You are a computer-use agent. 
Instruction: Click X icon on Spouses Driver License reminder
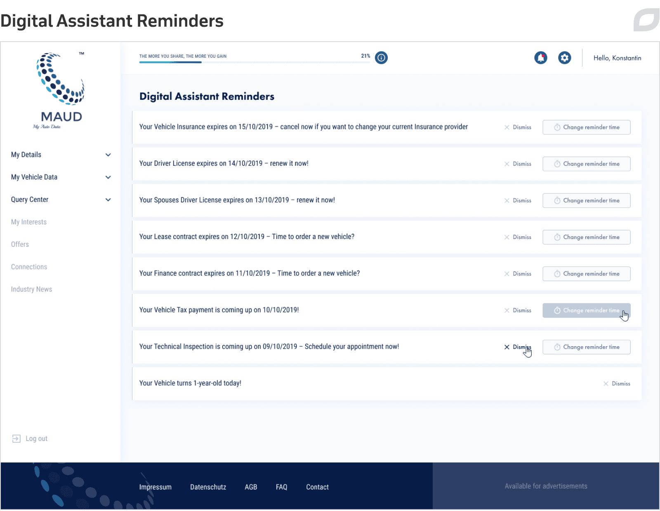507,201
